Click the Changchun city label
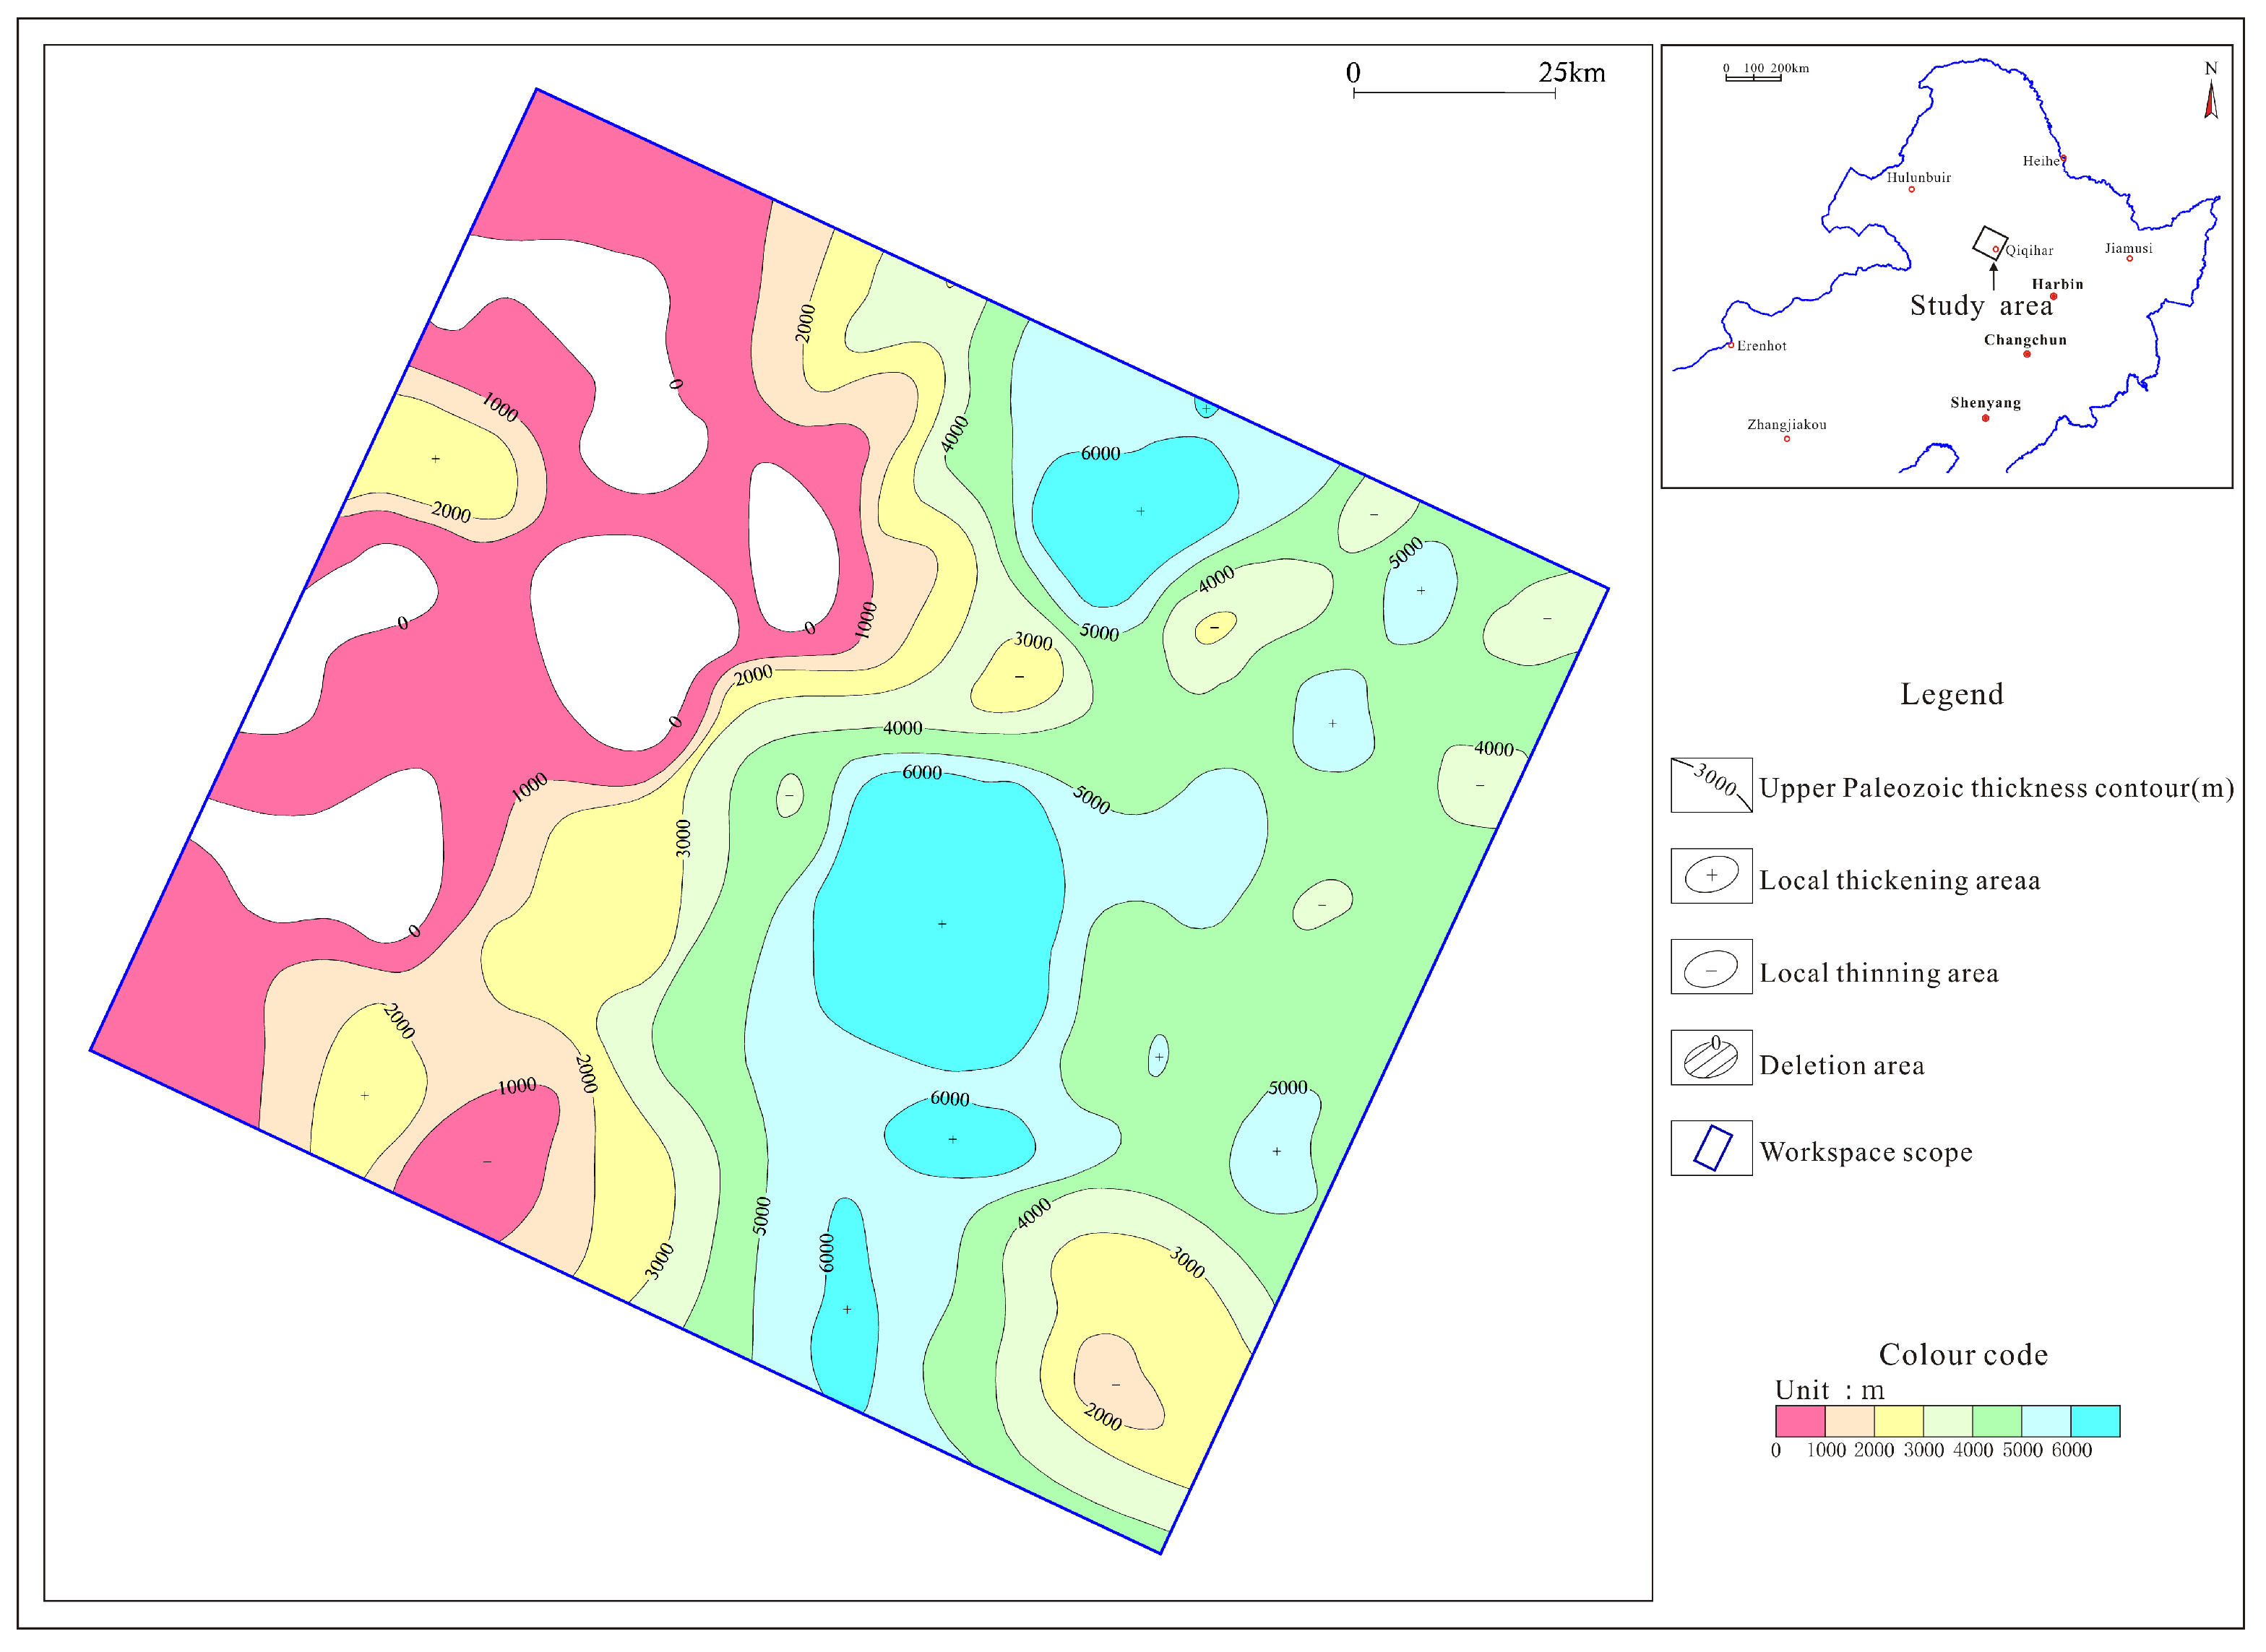The height and width of the screenshot is (1652, 2266). (2025, 340)
